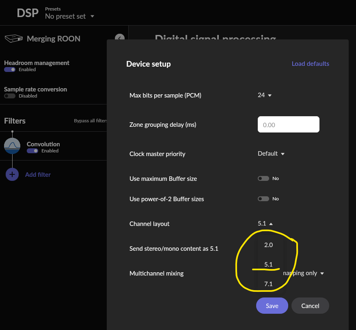Click Send stereo/mono content as 5.1 label
The height and width of the screenshot is (330, 356).
coord(174,248)
